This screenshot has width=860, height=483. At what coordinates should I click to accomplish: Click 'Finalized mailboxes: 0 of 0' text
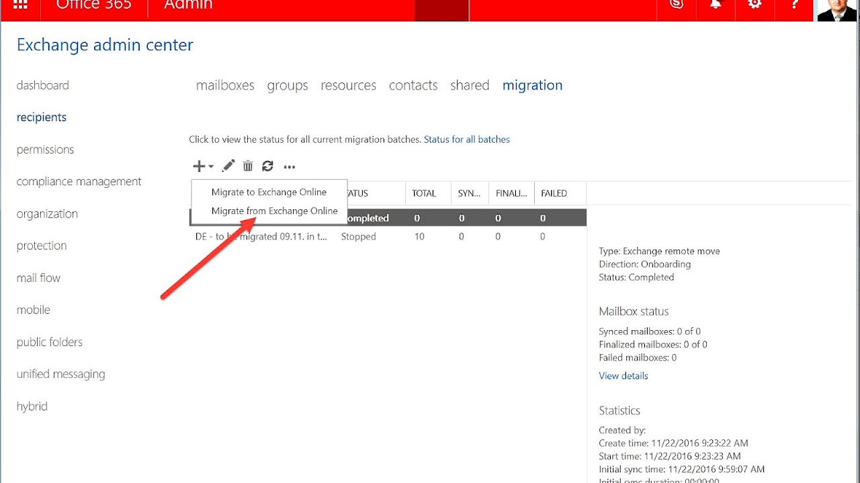pyautogui.click(x=653, y=344)
